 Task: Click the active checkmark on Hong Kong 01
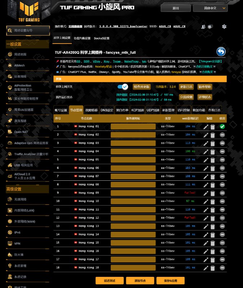point(222,127)
